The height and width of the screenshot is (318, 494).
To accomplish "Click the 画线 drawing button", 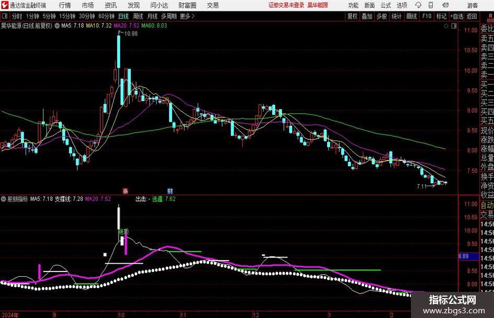I will (411, 16).
